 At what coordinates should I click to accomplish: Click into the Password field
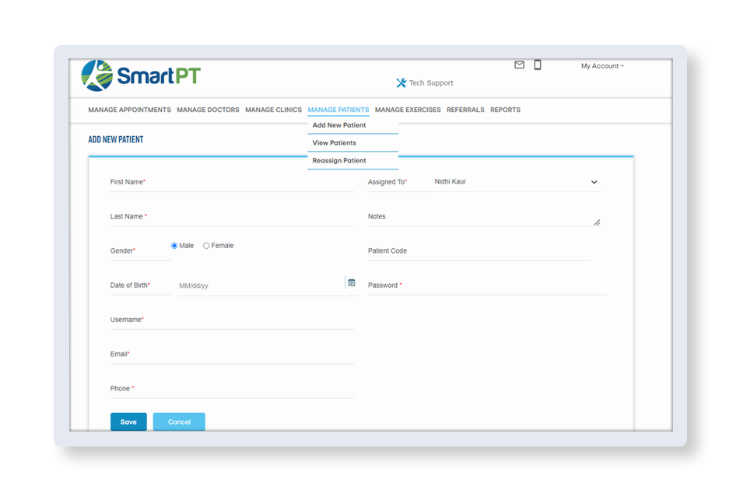(x=506, y=285)
